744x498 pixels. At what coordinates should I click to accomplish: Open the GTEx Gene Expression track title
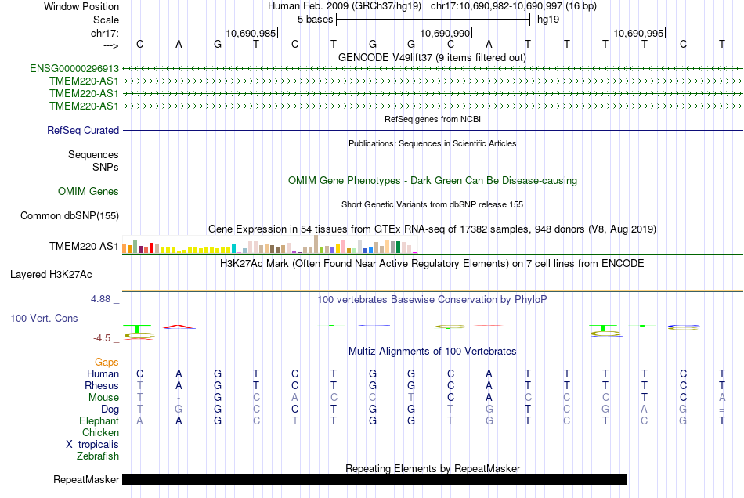[x=432, y=229]
